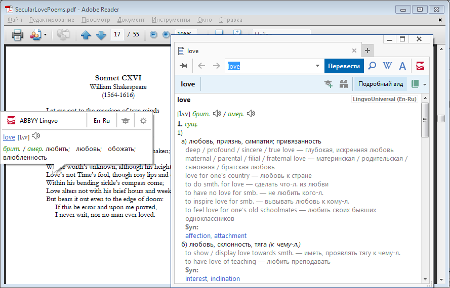Expand the search field history dropdown arrow
This screenshot has width=450, height=288.
[318, 66]
